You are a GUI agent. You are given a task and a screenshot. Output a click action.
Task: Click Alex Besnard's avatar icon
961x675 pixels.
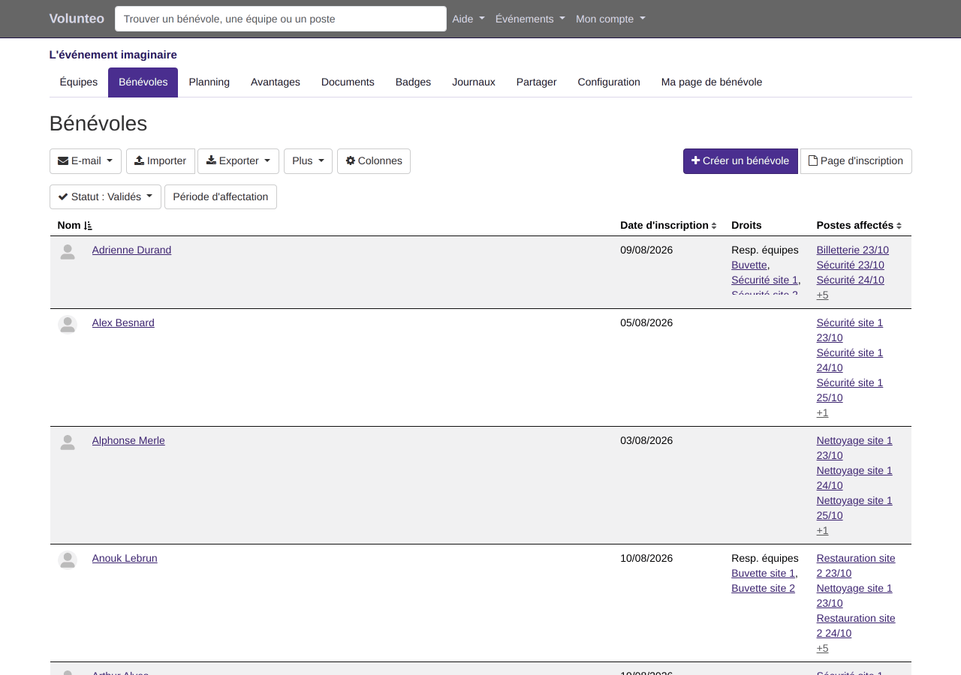[68, 325]
